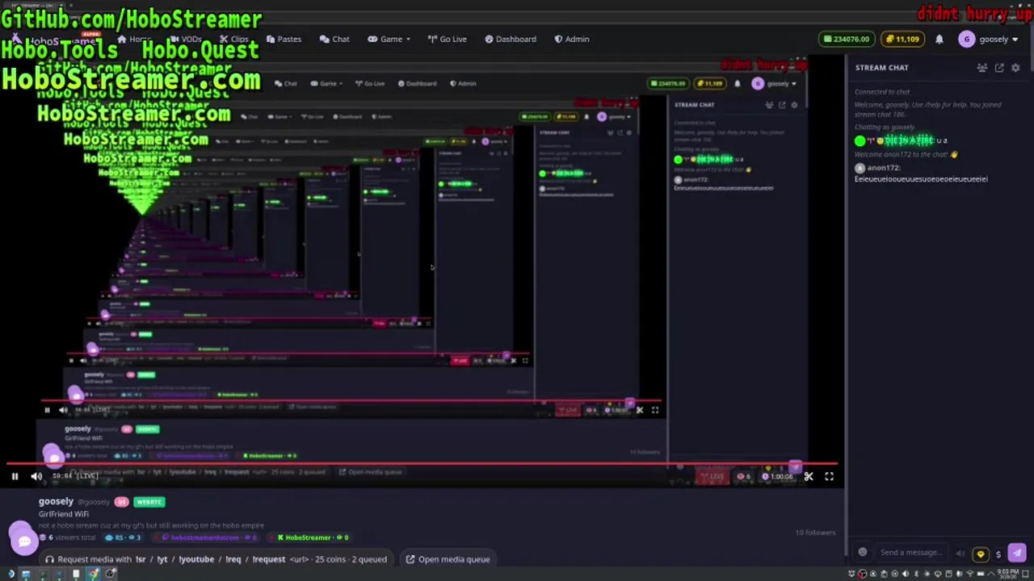Viewport: 1034px width, 581px height.
Task: Pause the live stream video
Action: tap(15, 476)
